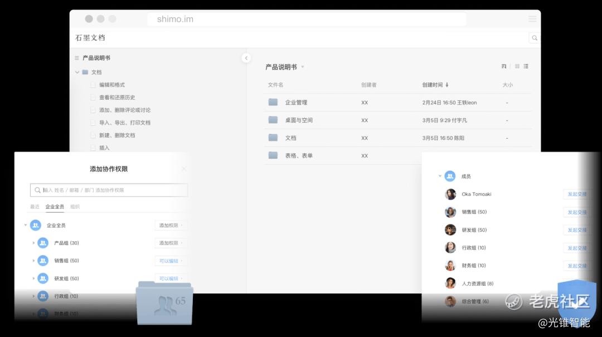Click 发起交接 for 研发组 (50)
602x337 pixels.
577,230
